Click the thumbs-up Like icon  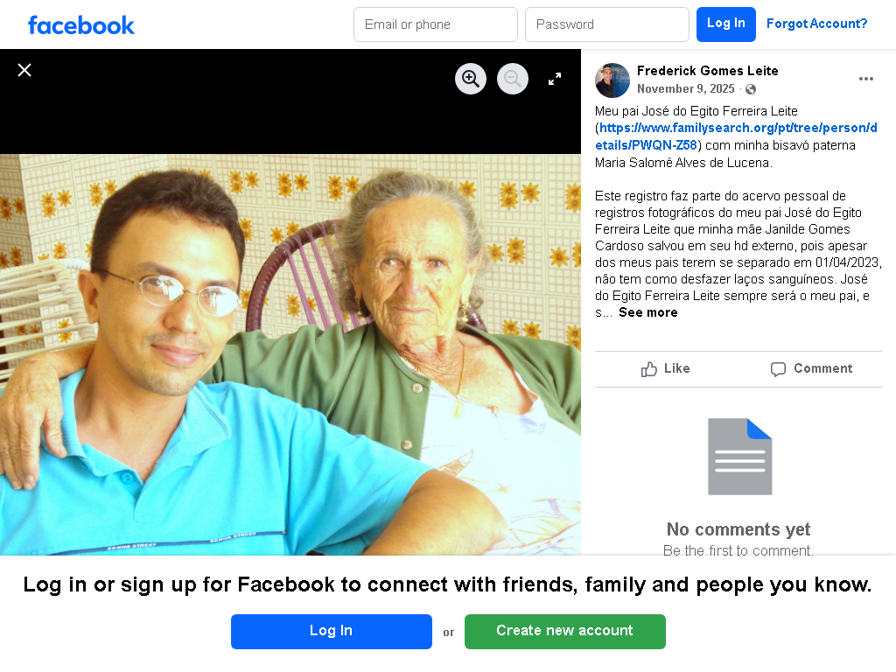pos(648,369)
